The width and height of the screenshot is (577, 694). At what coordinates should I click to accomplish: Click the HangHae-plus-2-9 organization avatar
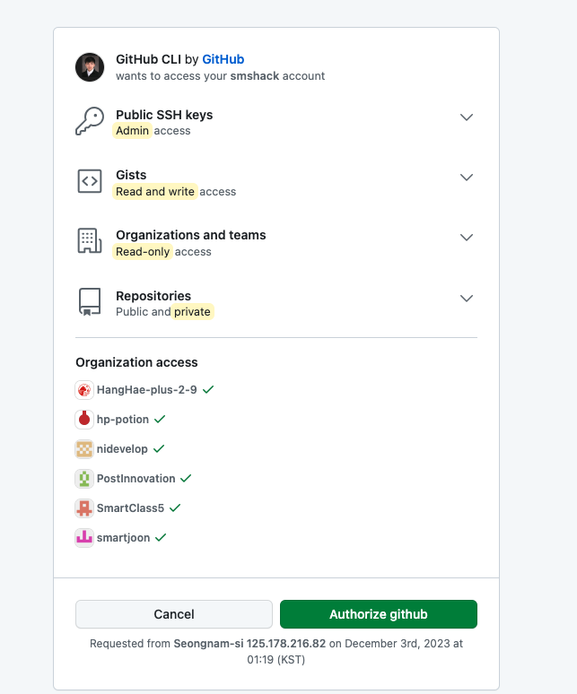(84, 390)
